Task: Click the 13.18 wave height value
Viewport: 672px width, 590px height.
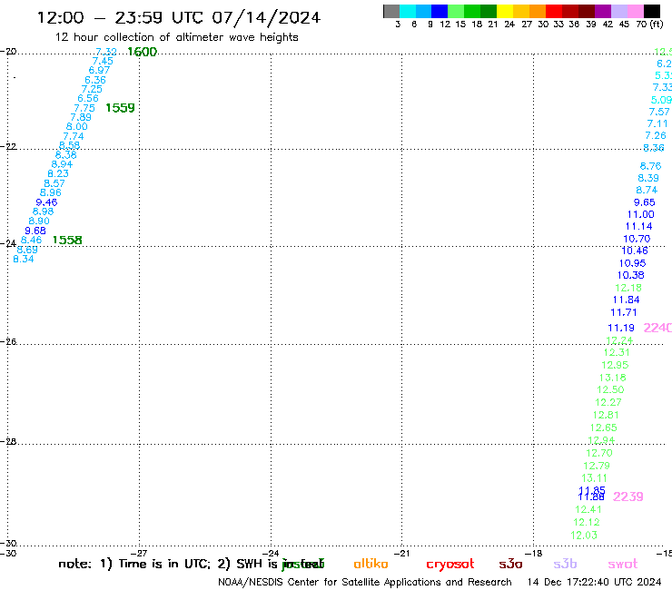Action: (613, 378)
